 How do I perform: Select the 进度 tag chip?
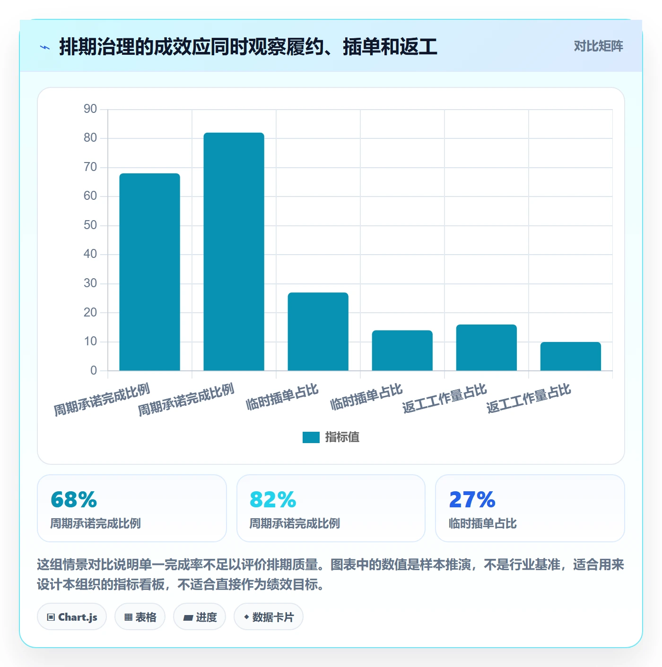[200, 617]
